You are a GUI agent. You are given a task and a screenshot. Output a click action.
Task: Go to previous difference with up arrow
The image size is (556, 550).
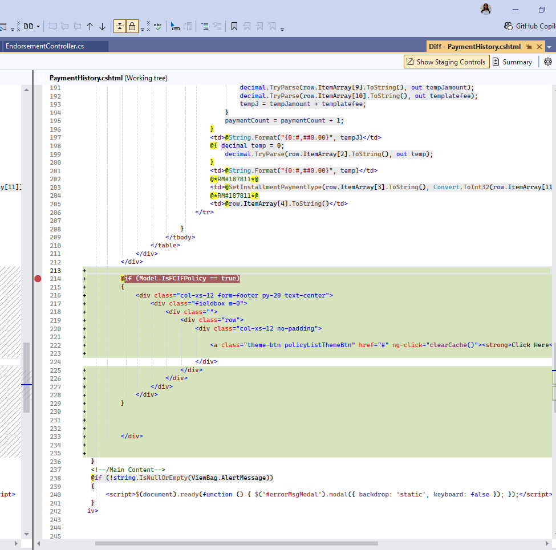(90, 26)
